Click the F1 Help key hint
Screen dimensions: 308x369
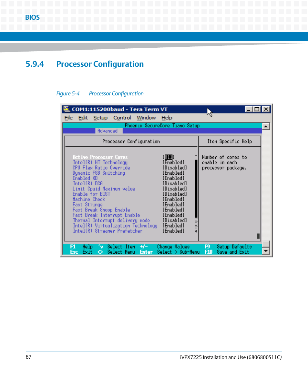click(81, 247)
